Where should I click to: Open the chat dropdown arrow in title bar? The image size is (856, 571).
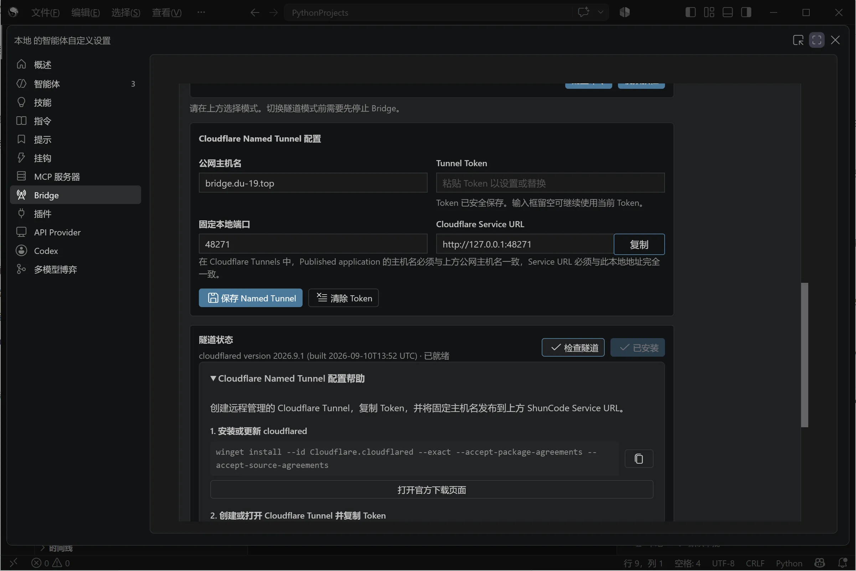coord(600,12)
